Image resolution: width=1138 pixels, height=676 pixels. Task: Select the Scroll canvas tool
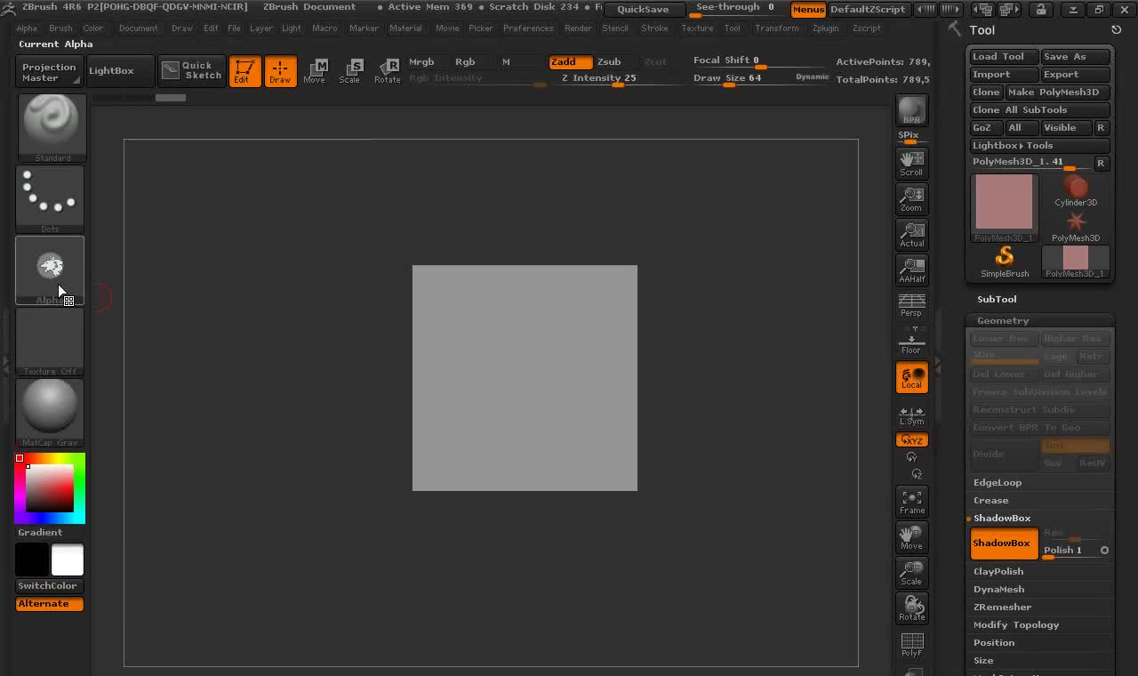911,163
